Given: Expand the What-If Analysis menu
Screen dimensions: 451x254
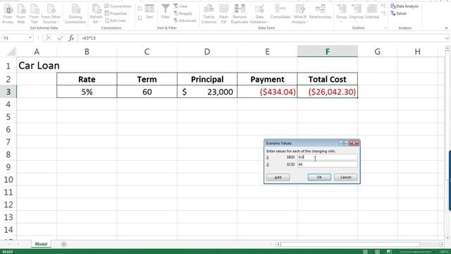Looking at the screenshot, I should 299,14.
